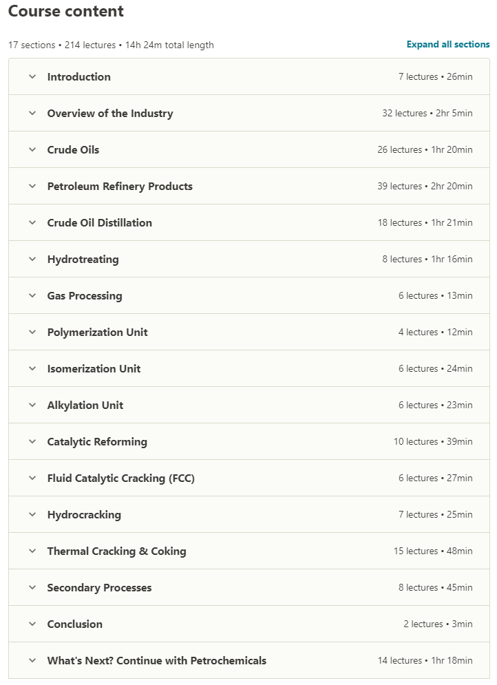Click the Conclusion 2 lectures duration text

(438, 624)
